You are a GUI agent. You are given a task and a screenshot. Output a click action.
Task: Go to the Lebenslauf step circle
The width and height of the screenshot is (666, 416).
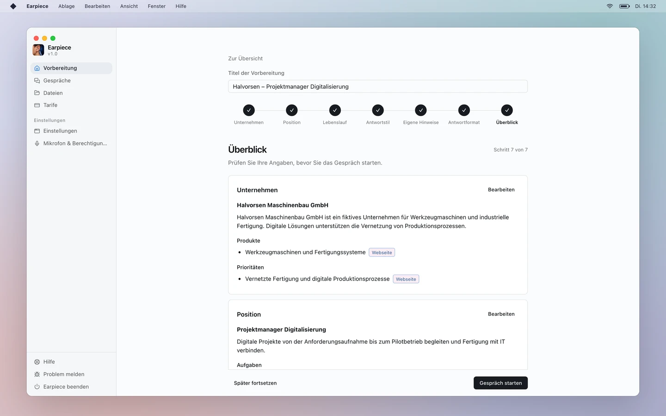pos(335,110)
